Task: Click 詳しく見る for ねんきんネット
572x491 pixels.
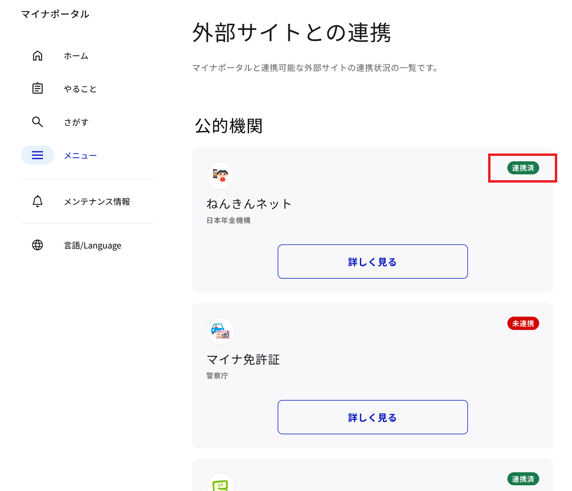Action: click(373, 262)
